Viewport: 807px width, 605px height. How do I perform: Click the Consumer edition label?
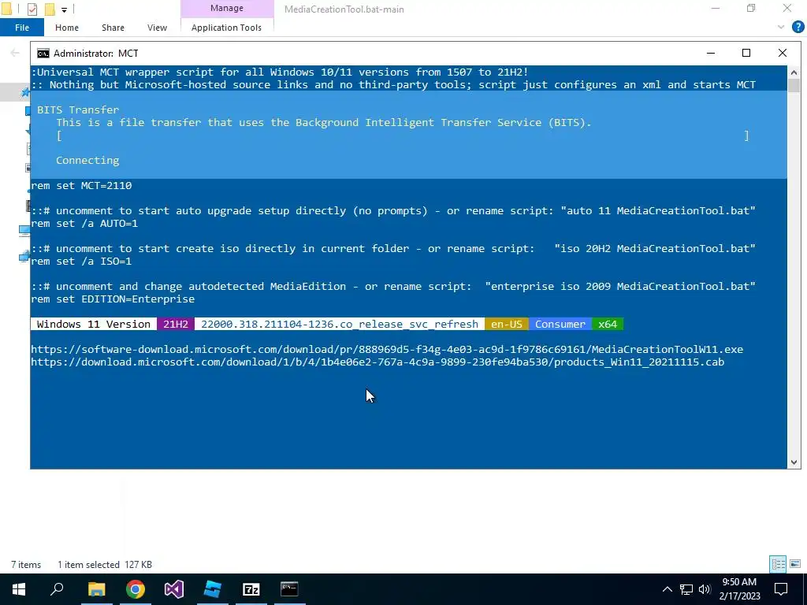pos(560,324)
